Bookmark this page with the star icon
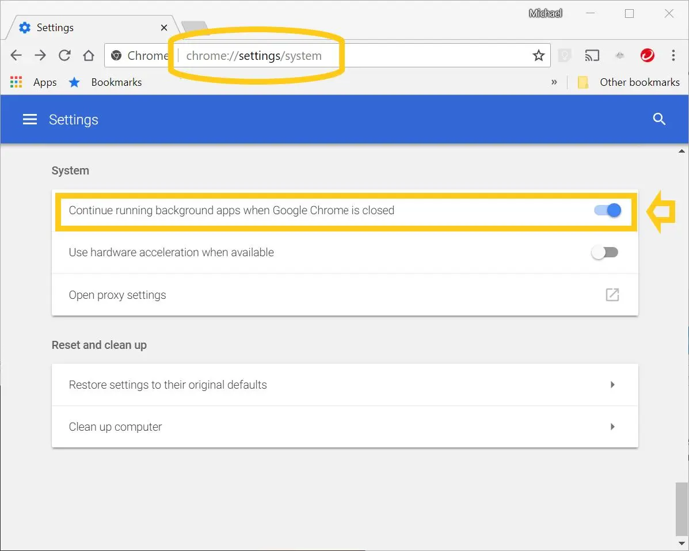The height and width of the screenshot is (551, 689). pos(538,55)
